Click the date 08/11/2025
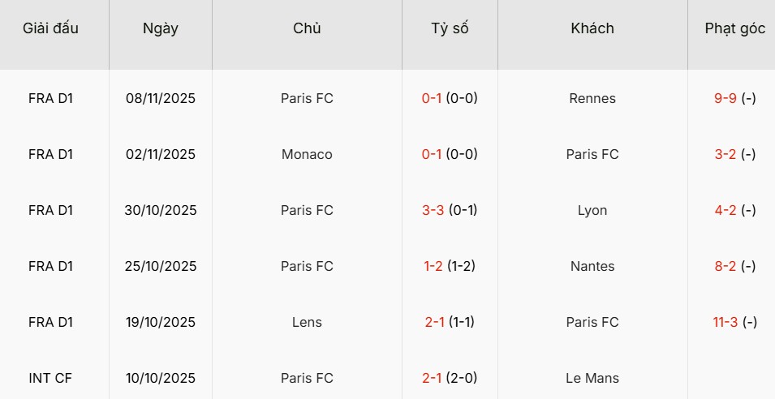775x399 pixels. [161, 99]
